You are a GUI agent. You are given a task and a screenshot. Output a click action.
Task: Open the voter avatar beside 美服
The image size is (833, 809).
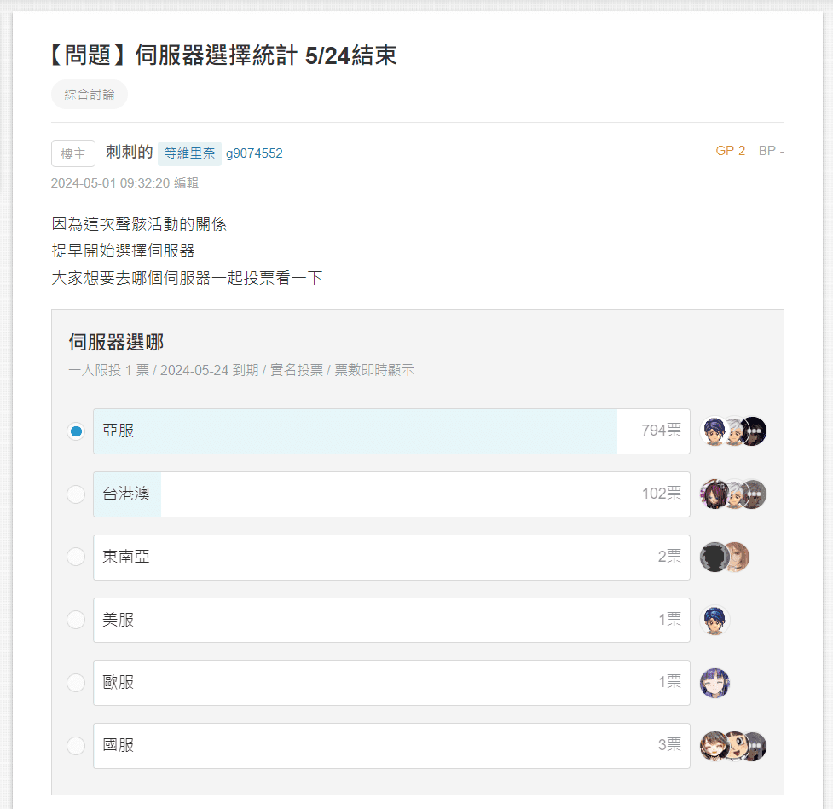pyautogui.click(x=714, y=620)
